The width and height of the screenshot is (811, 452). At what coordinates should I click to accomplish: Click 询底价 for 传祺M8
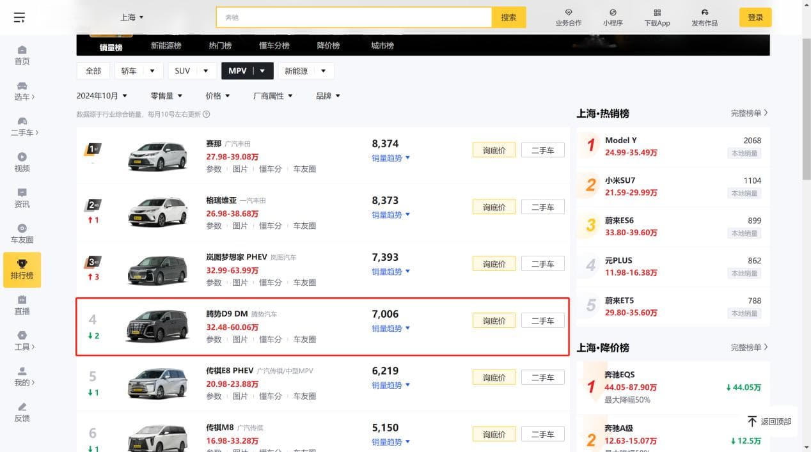click(494, 435)
